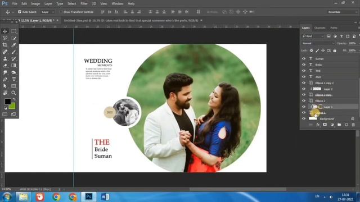Select the Quick Selection tool
The image size is (360, 202).
coord(13,38)
